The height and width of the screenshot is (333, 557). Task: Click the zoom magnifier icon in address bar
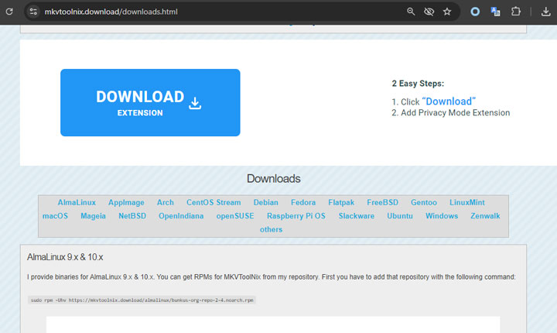tap(411, 12)
